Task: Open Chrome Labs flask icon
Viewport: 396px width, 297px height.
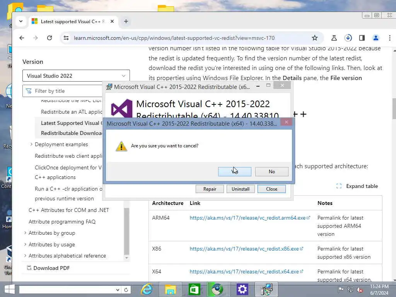Action: click(334, 38)
